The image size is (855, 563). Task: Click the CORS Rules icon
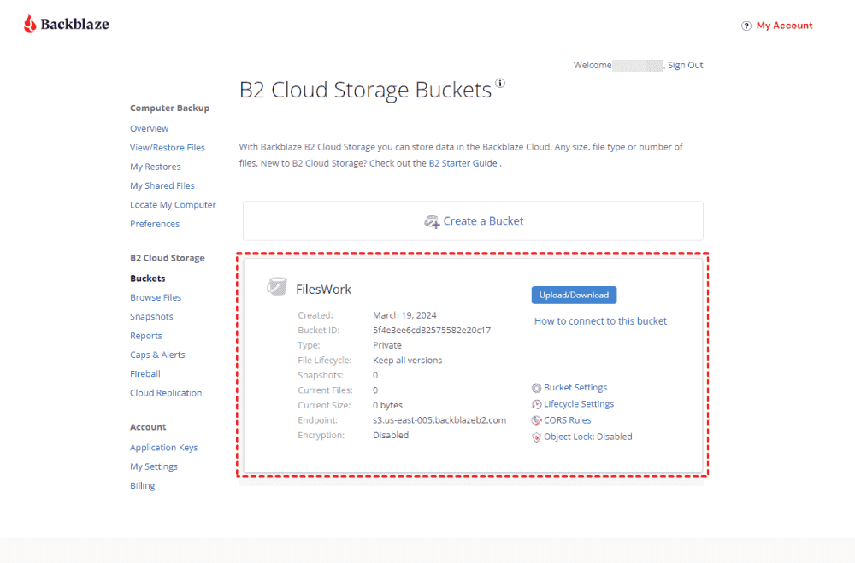[x=536, y=420]
